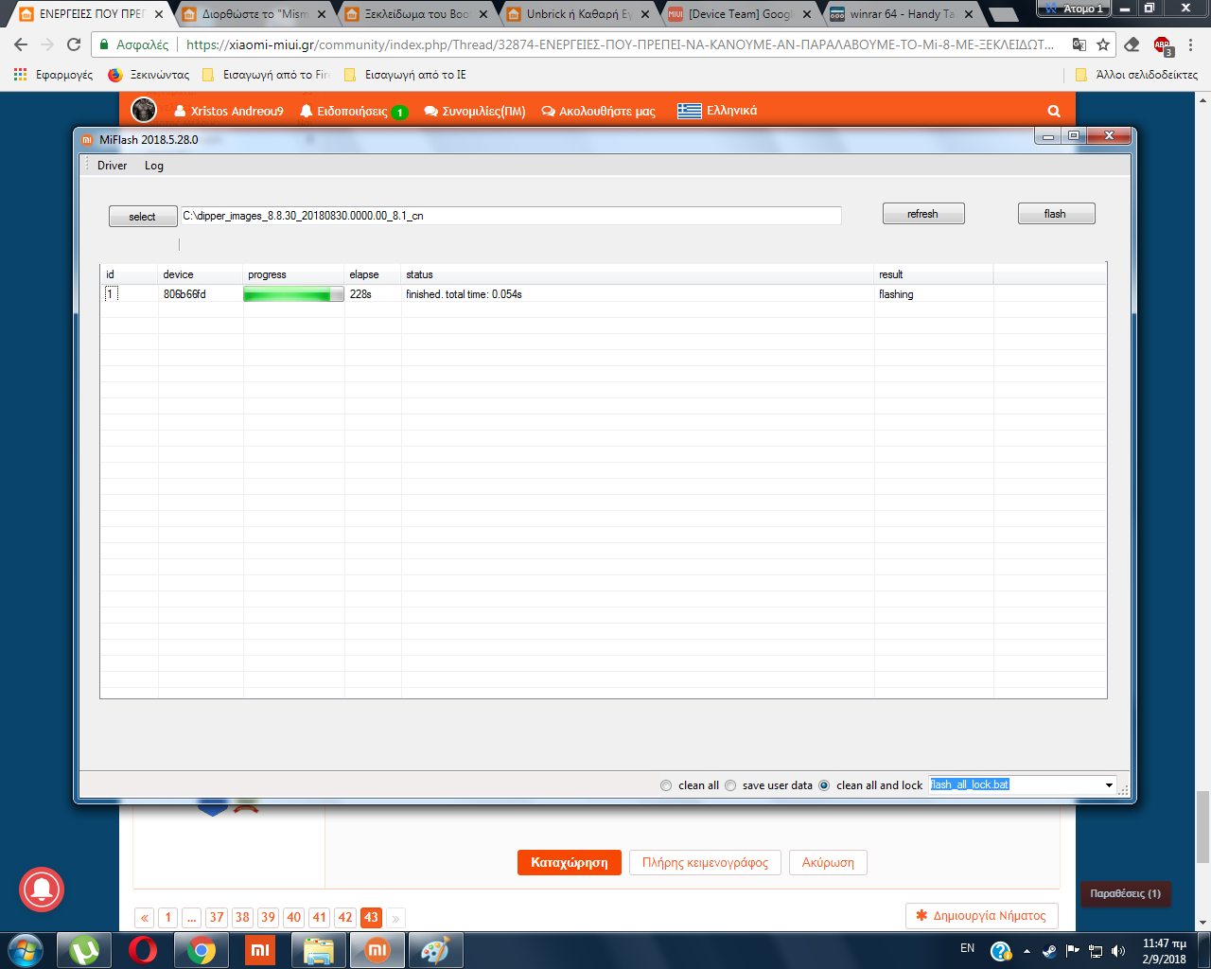The height and width of the screenshot is (969, 1211).
Task: Click the flash button in MiFlash
Action: [1056, 214]
